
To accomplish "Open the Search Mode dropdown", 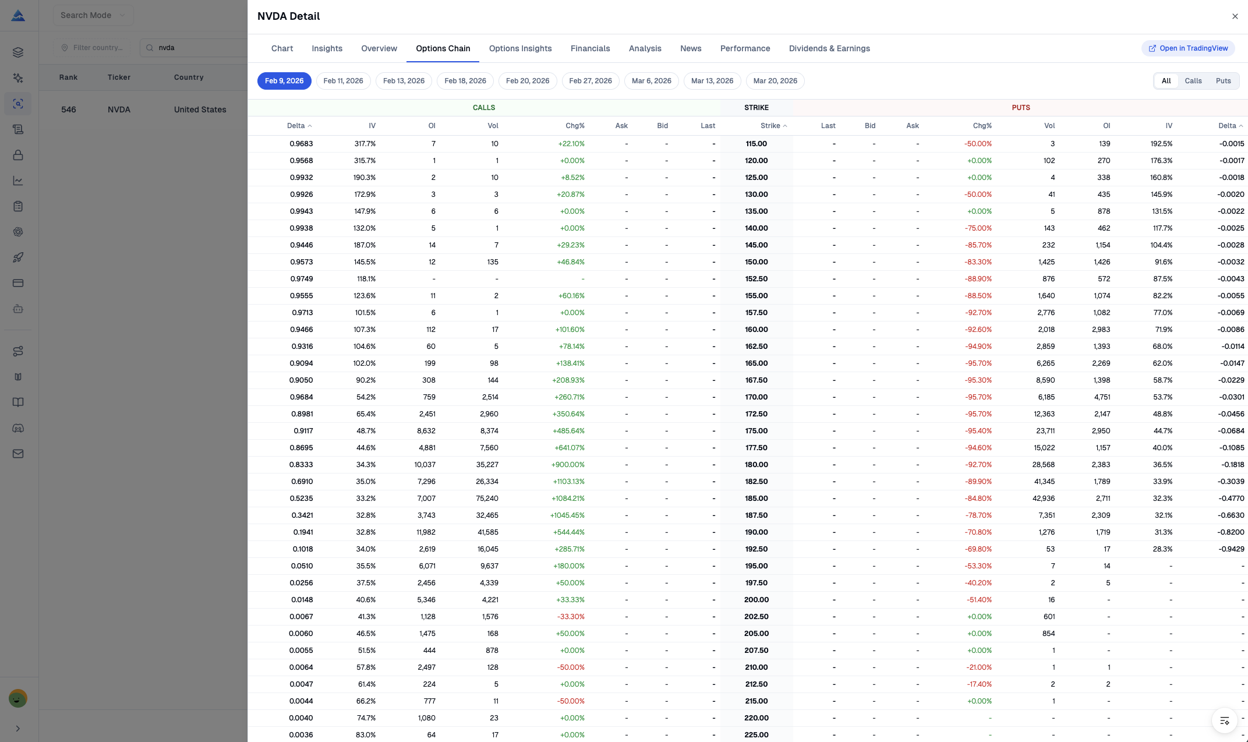I will [92, 15].
